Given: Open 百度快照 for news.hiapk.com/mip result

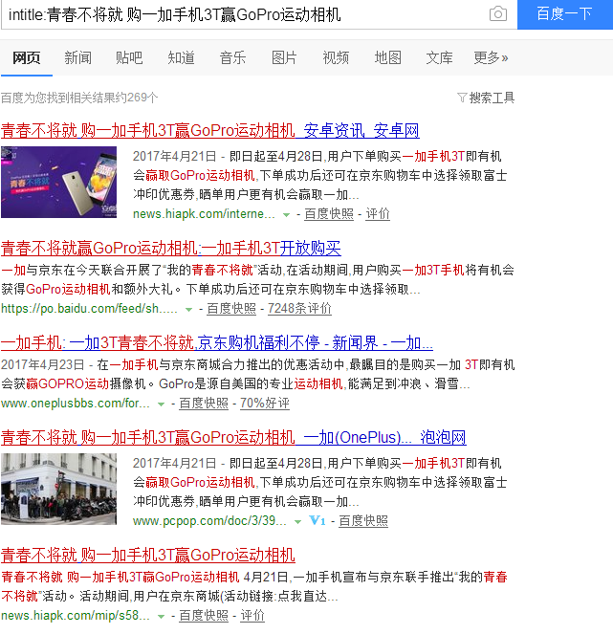Looking at the screenshot, I should [204, 616].
